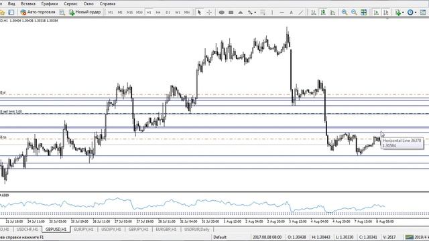Select the Fibonacci retracement tool
Viewport: 429px width, 241px height.
[x=263, y=12]
